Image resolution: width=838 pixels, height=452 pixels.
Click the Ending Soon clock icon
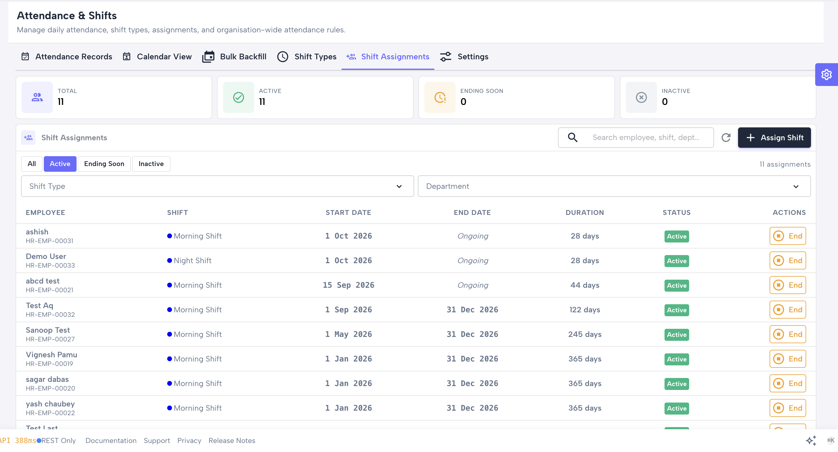(440, 97)
